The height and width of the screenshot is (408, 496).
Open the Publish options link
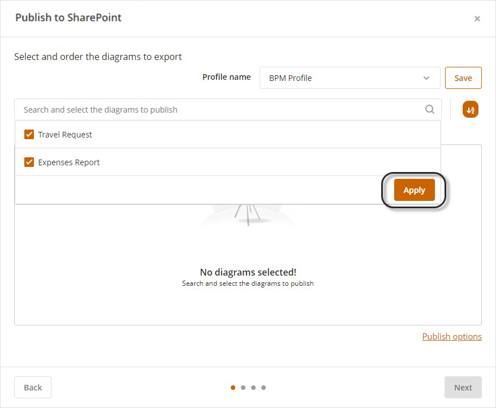(x=452, y=337)
